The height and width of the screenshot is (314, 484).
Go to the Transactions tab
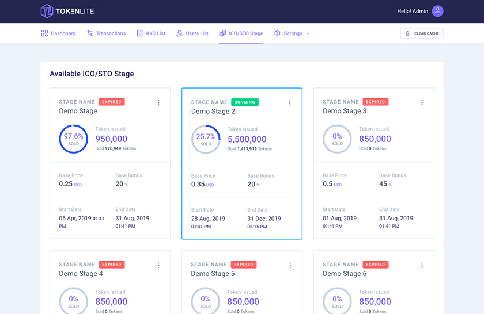(111, 33)
